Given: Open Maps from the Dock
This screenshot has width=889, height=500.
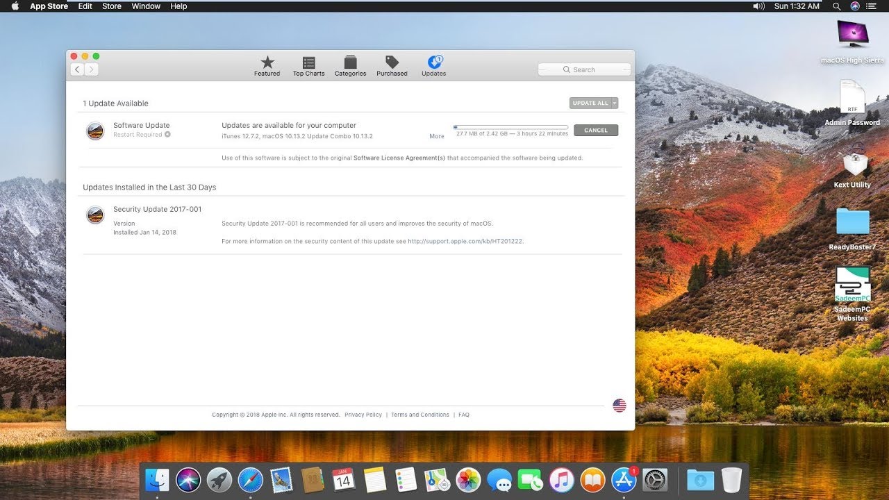Looking at the screenshot, I should (x=437, y=480).
